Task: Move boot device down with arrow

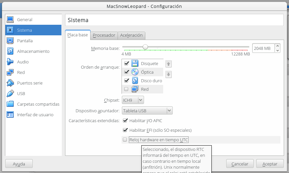Action: (168, 74)
